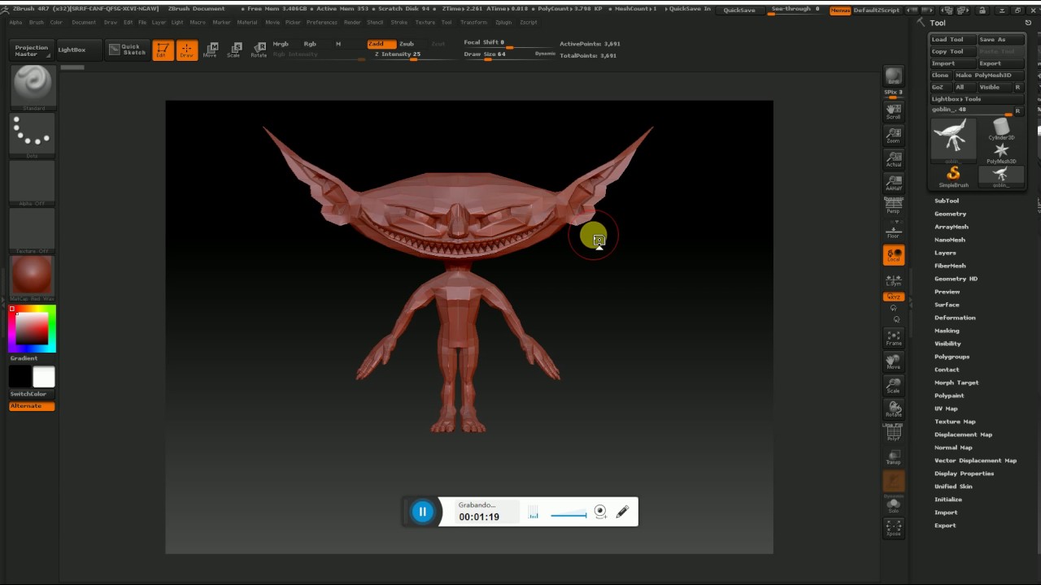The height and width of the screenshot is (585, 1041).
Task: Click the QuickSave button
Action: click(x=739, y=10)
